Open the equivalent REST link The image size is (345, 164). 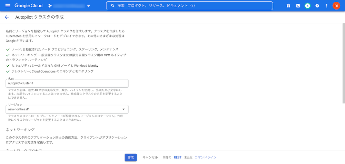click(x=177, y=157)
